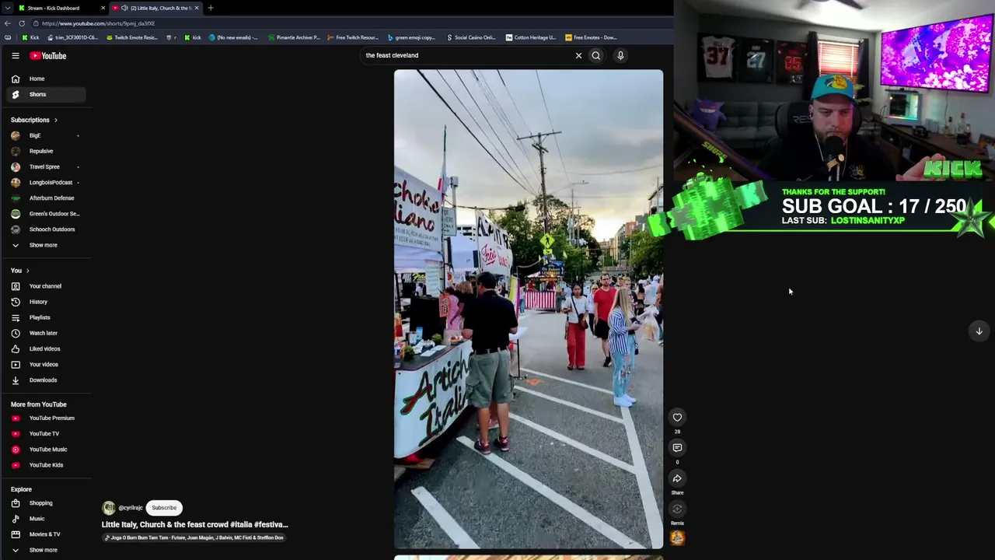This screenshot has height=560, width=995.
Task: Open the Travel Spree subscription channel
Action: click(x=46, y=166)
